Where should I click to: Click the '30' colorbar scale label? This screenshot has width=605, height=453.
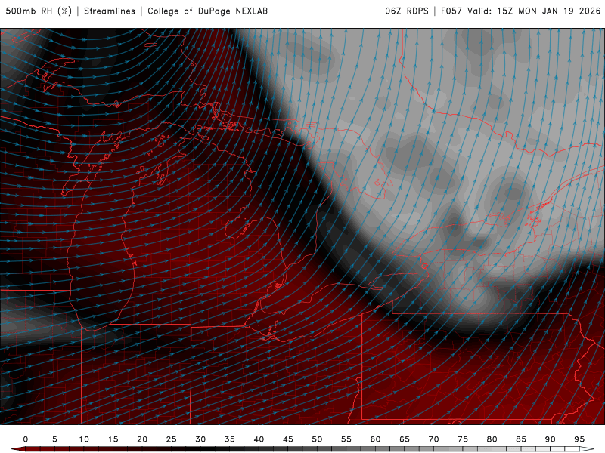(200, 439)
